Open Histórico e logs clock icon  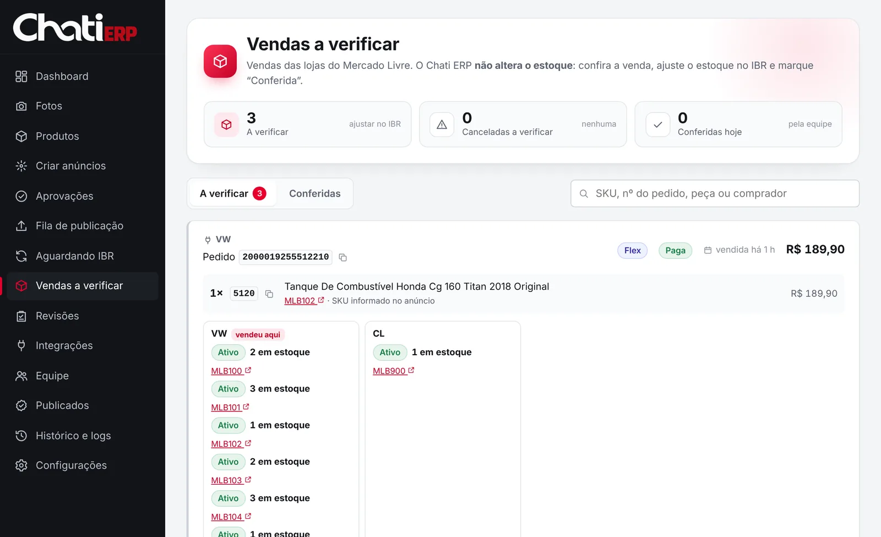pyautogui.click(x=21, y=436)
